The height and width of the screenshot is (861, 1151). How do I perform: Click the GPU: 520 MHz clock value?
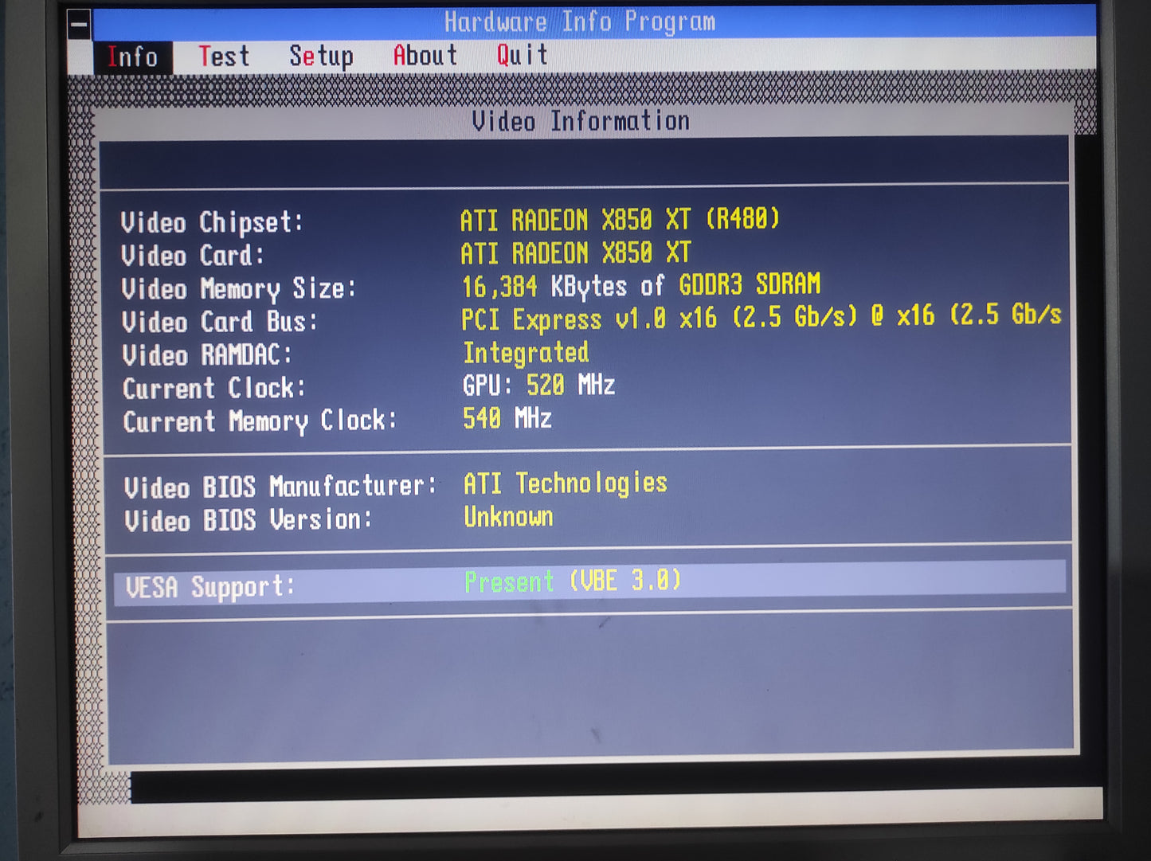click(x=538, y=386)
